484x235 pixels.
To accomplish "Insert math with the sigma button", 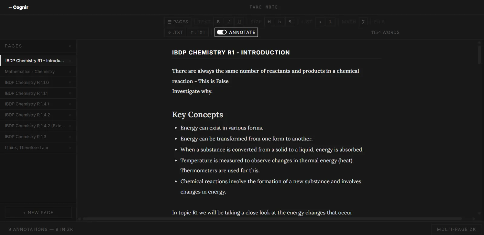I will tap(363, 22).
